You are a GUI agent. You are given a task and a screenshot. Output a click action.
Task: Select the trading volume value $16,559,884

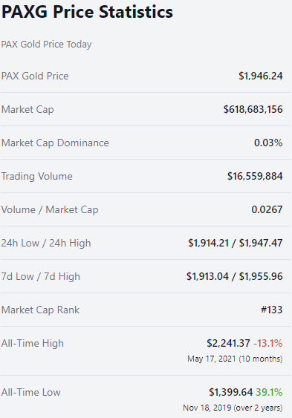pyautogui.click(x=255, y=176)
